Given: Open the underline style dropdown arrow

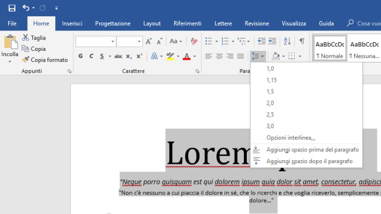Looking at the screenshot, I should click(x=110, y=57).
